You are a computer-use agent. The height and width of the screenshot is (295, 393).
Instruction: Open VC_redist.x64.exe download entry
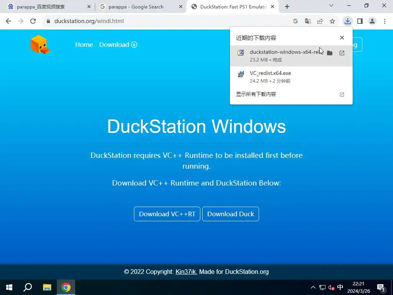click(x=291, y=77)
